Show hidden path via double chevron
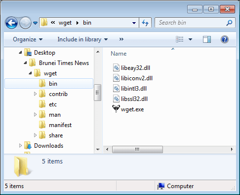The image size is (240, 195). coord(53,23)
